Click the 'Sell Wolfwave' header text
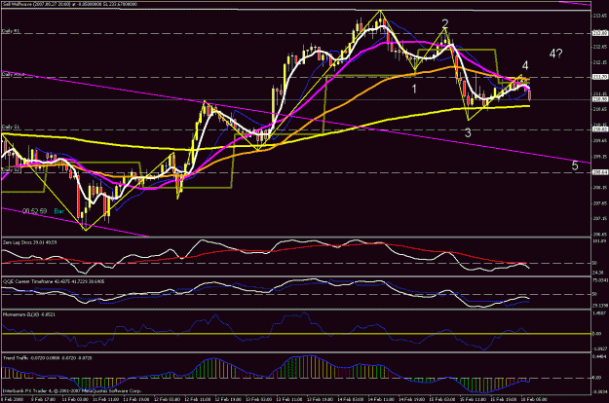 (x=16, y=4)
